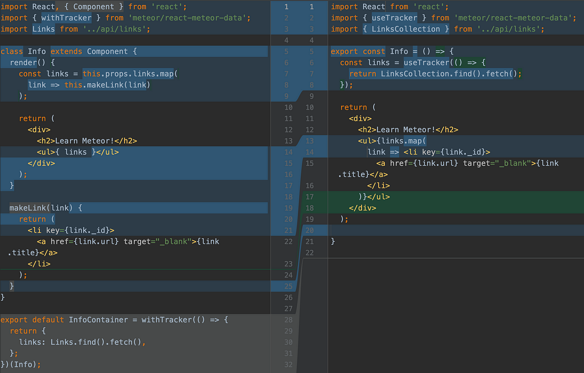Click line number 25 in the gutter
584x373 pixels.
(289, 286)
